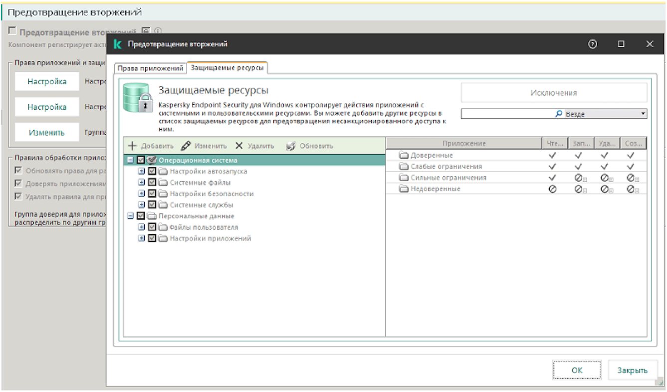Click read checkmark for Доверенные row

552,156
